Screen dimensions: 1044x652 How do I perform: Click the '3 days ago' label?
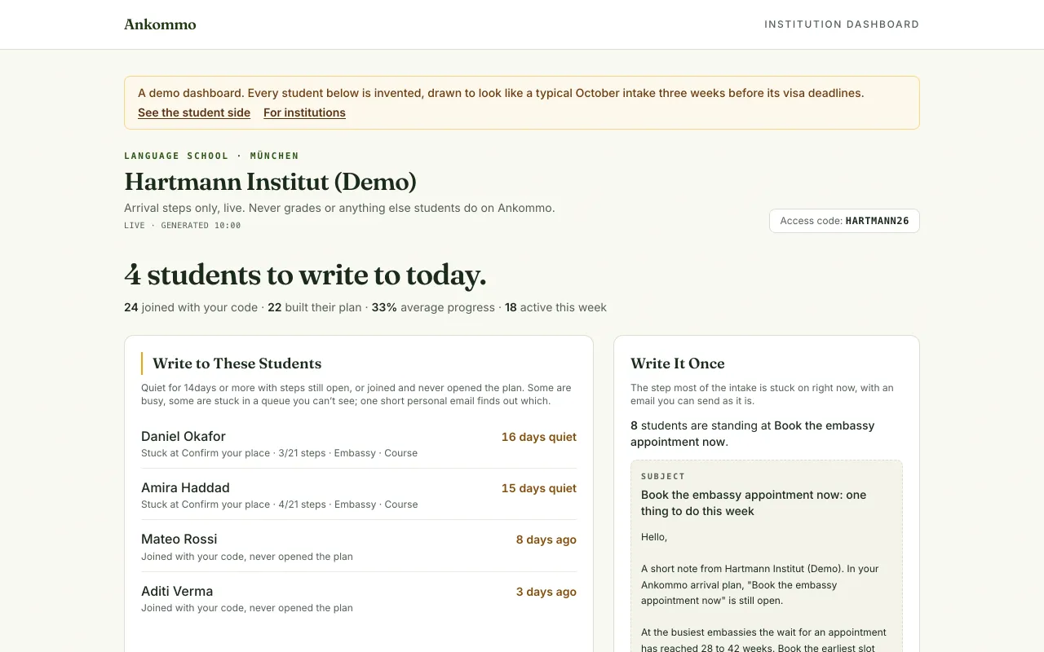(546, 592)
